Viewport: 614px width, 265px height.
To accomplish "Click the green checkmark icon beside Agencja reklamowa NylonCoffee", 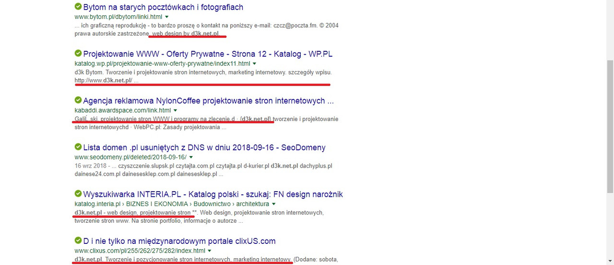I will 78,100.
